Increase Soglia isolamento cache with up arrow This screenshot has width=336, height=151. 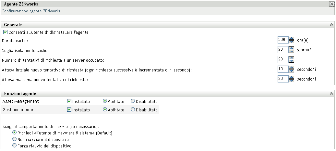tap(291, 48)
